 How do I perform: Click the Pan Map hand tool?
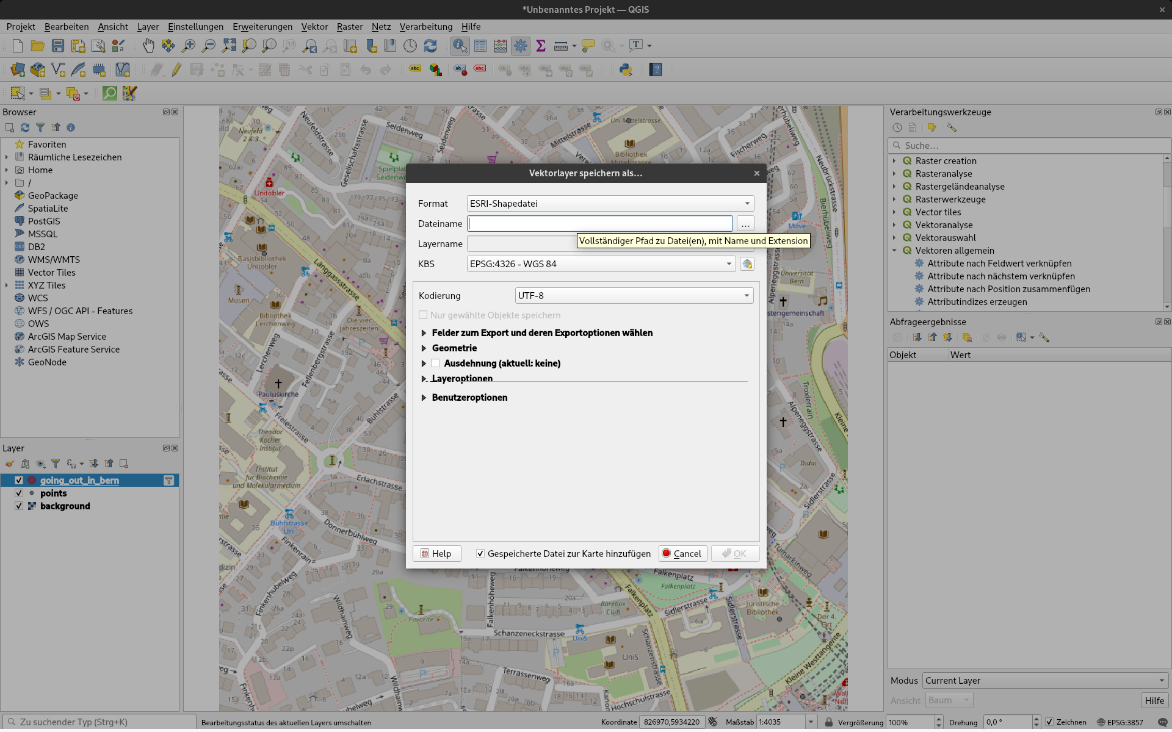[x=148, y=46]
